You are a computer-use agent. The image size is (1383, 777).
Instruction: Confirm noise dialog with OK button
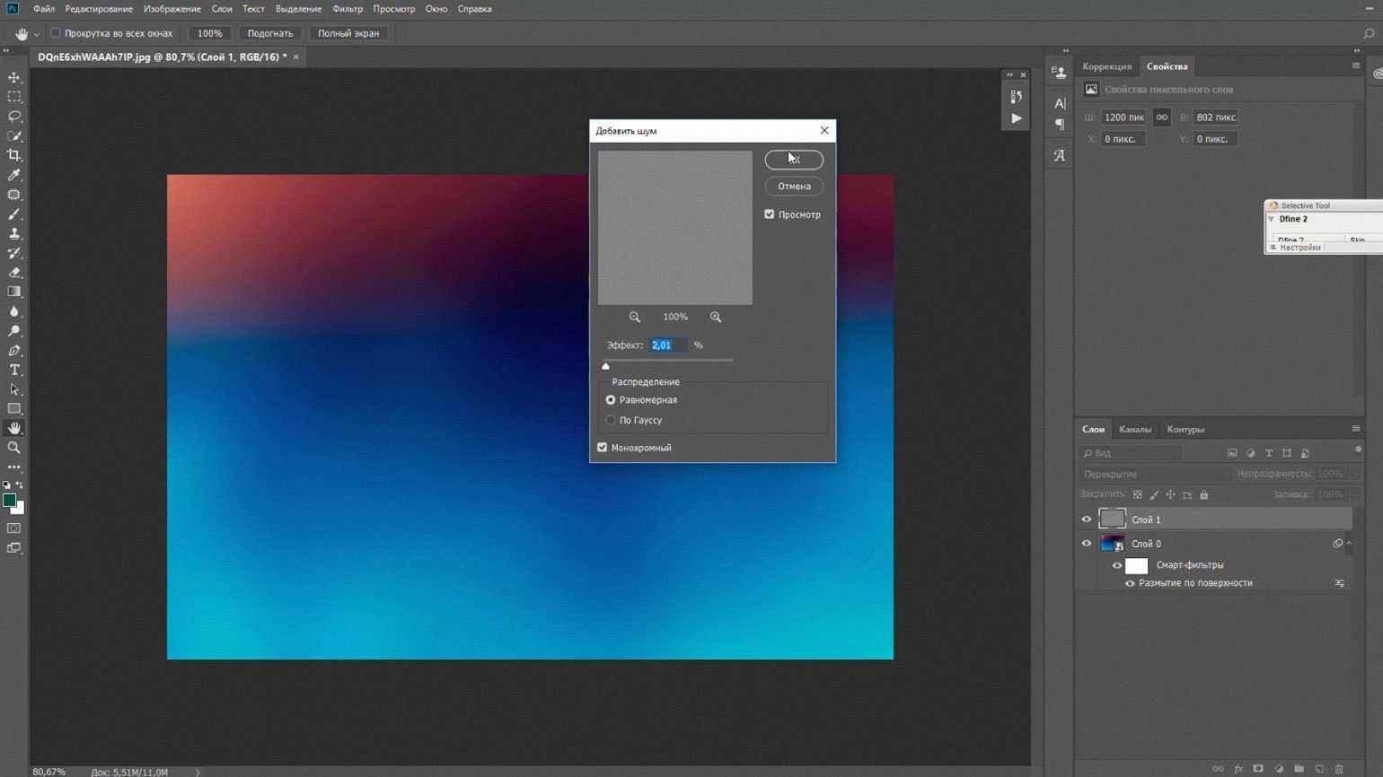click(x=794, y=160)
